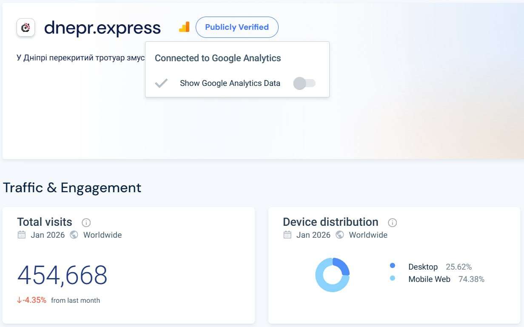Click the dnepr.express domain title
Image resolution: width=524 pixels, height=327 pixels.
103,28
